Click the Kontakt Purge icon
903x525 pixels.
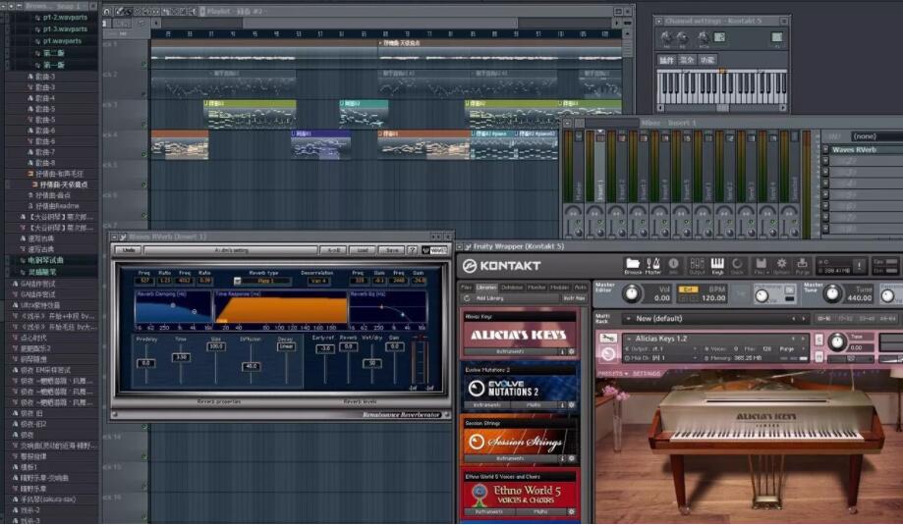click(803, 264)
